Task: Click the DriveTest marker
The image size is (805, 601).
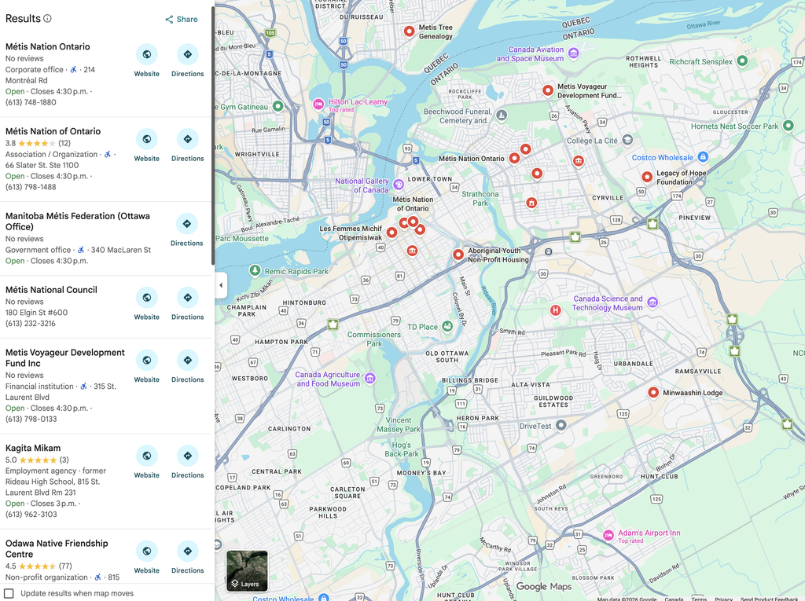Action: (561, 425)
